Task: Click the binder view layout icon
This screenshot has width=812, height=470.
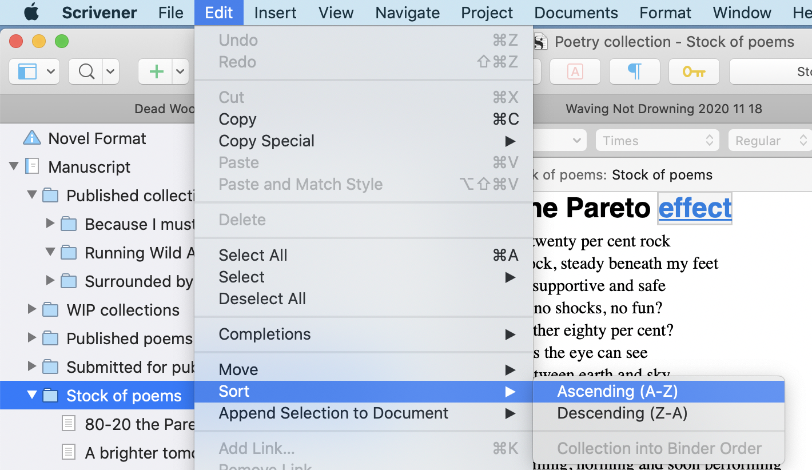Action: (27, 71)
